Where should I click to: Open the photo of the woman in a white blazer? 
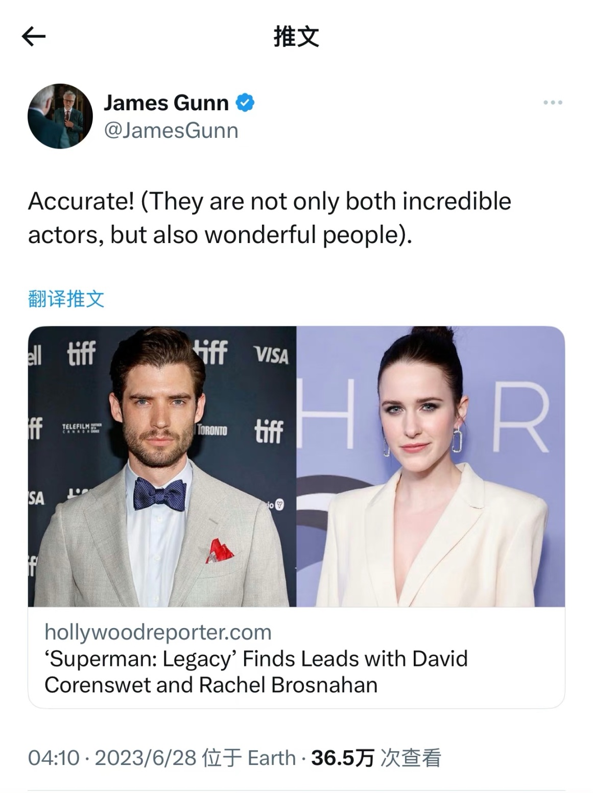point(431,466)
